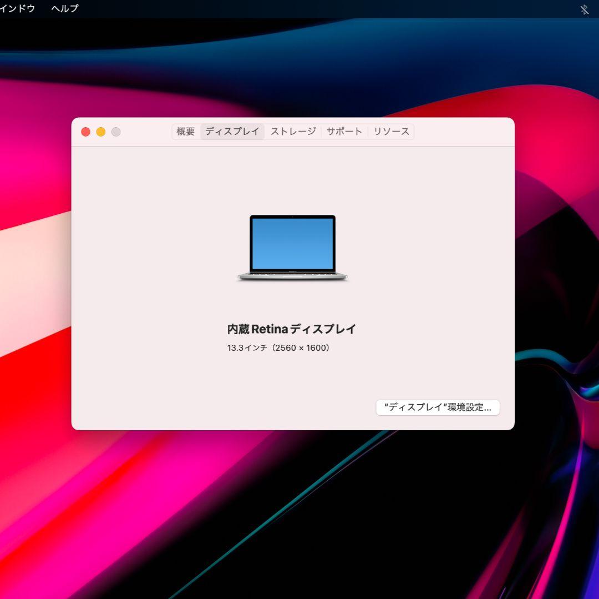Open the ストレージ tab

tap(292, 132)
